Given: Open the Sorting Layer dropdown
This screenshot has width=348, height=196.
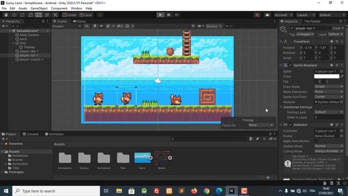Looking at the screenshot, I should click(x=329, y=112).
